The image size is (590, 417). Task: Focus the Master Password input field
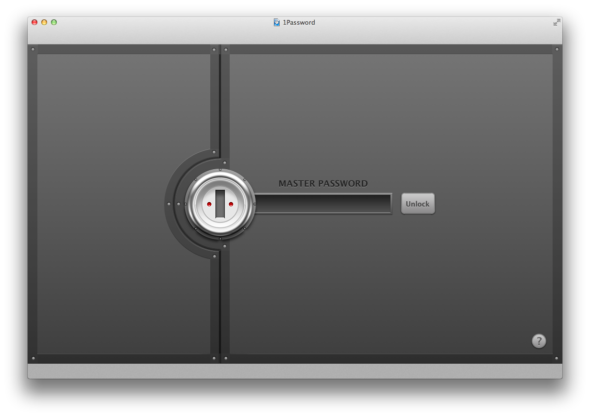pyautogui.click(x=323, y=204)
